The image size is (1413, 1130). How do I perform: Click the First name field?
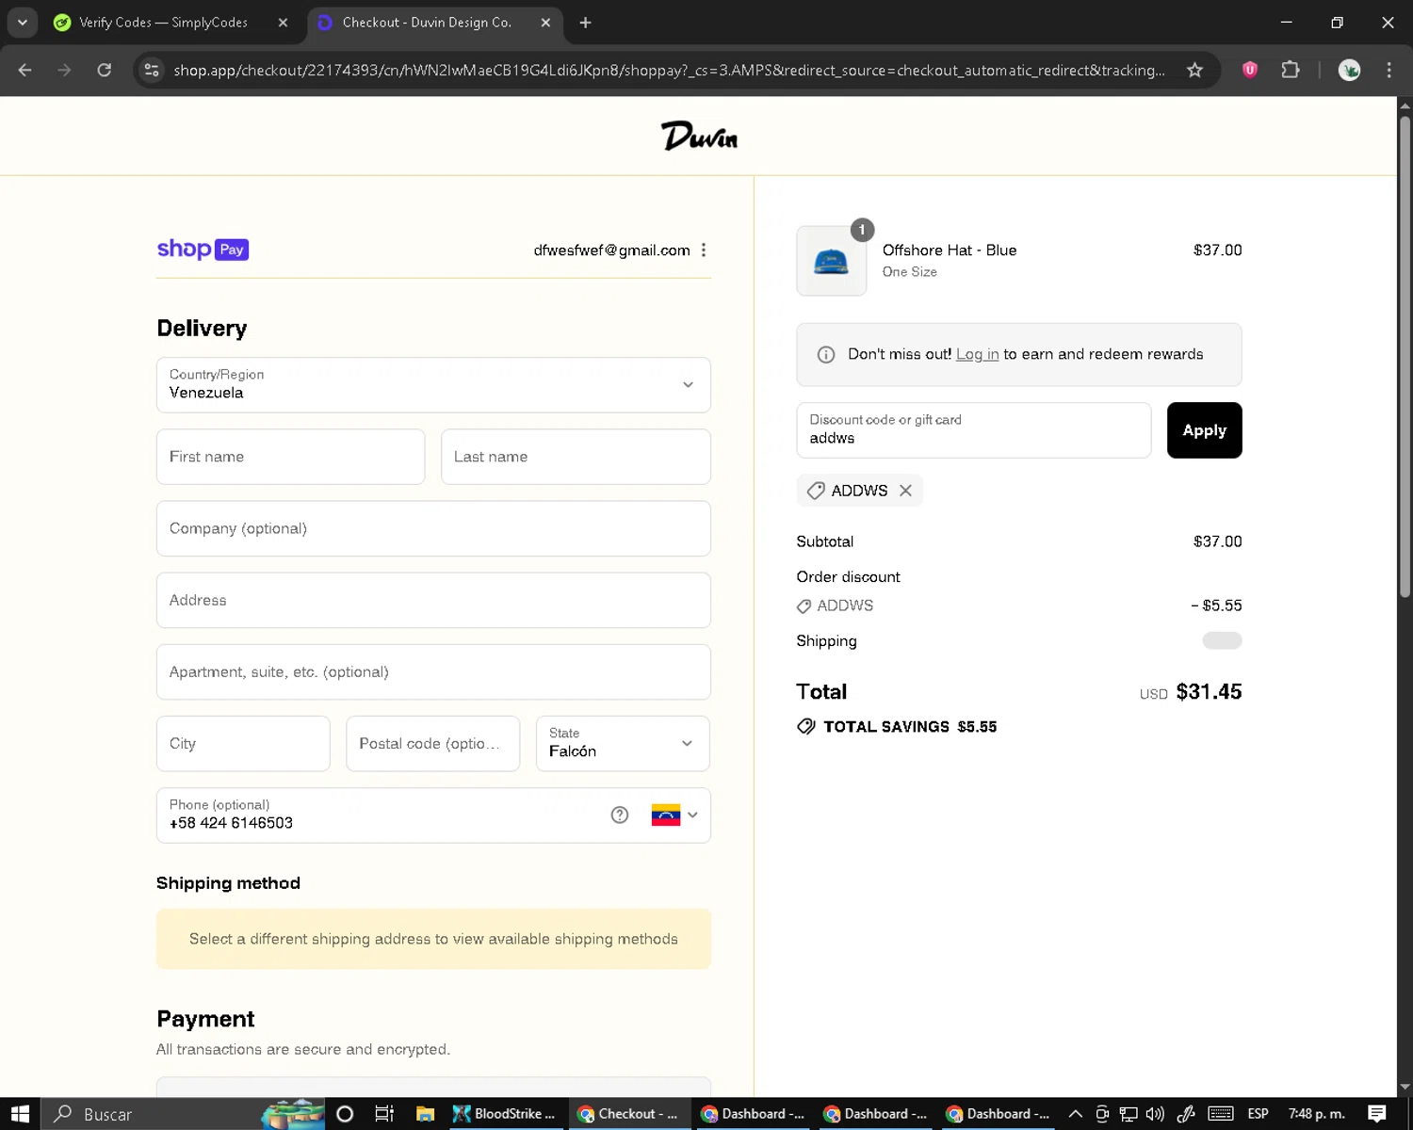point(290,457)
